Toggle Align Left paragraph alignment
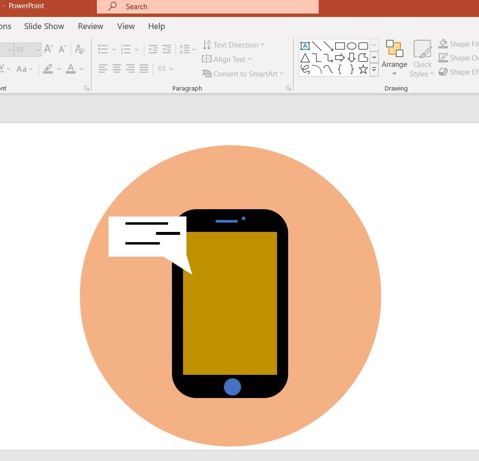The image size is (479, 461). [103, 69]
